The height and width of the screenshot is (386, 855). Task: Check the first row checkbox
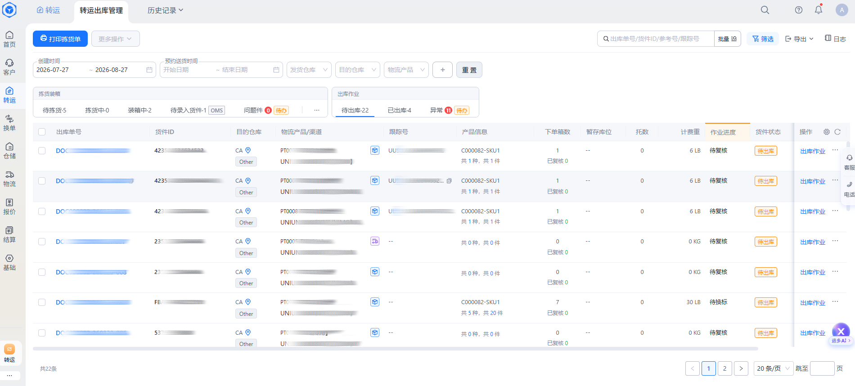click(x=42, y=151)
